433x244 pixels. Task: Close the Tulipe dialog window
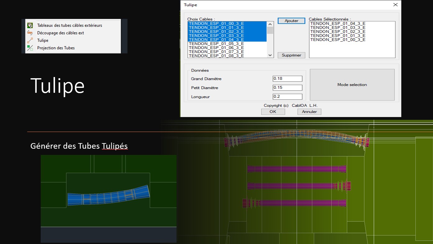[x=395, y=5]
